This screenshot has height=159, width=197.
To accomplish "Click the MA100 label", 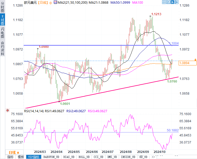I will (137, 3).
